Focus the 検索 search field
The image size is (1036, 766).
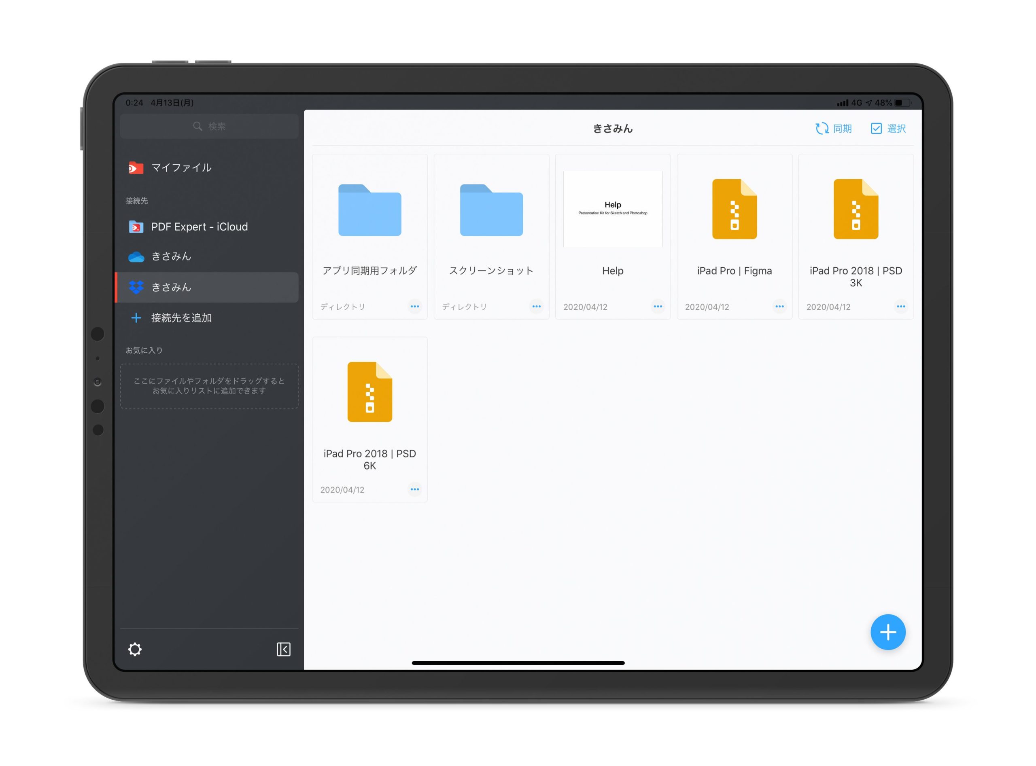point(209,126)
